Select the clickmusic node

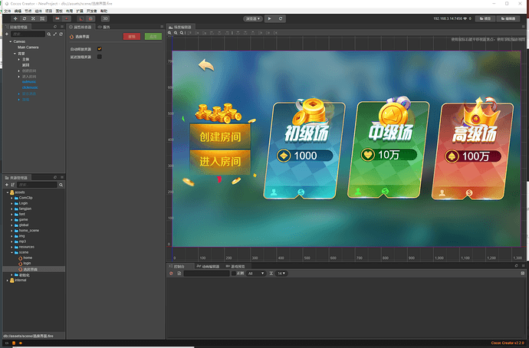click(30, 87)
